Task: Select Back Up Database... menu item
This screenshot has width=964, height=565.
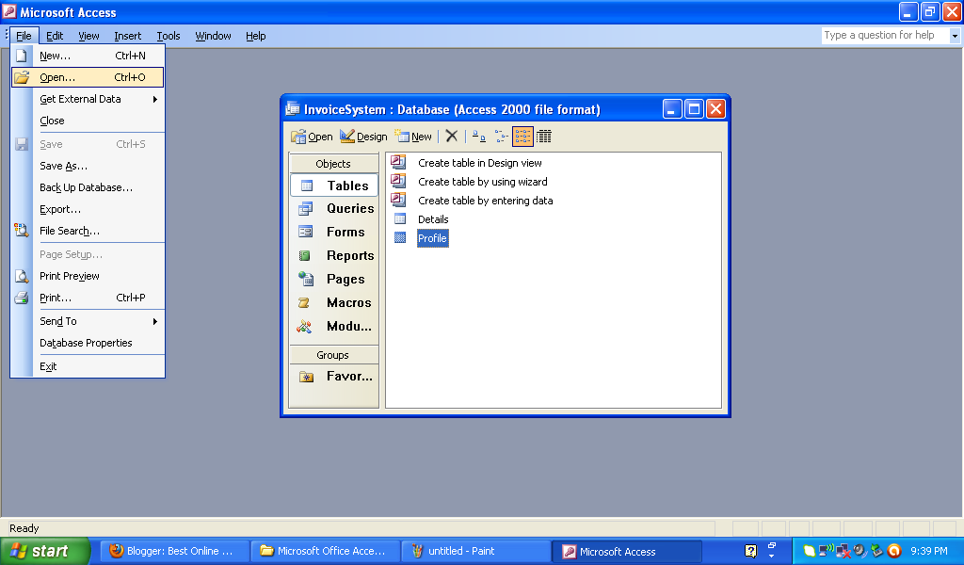Action: (x=88, y=187)
